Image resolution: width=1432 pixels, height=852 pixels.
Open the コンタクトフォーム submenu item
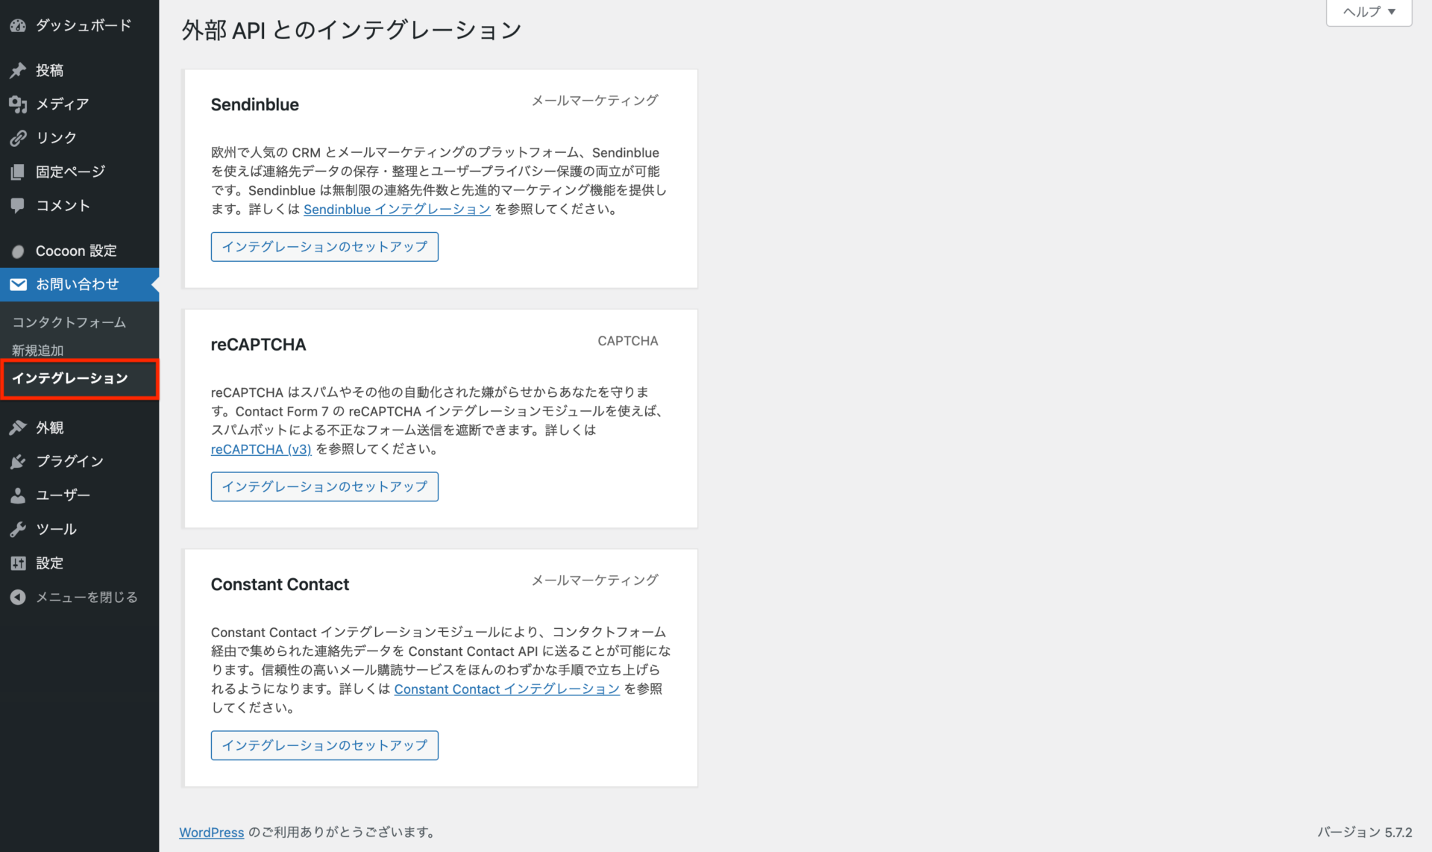(69, 322)
